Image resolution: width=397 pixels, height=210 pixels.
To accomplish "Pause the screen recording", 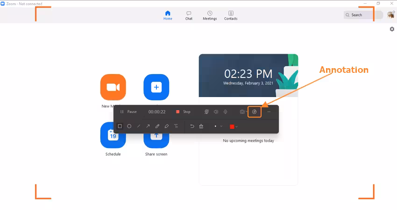I will pos(128,112).
